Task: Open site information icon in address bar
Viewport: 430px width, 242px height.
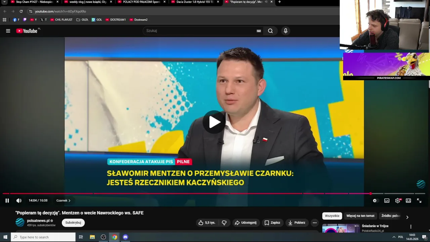Action: [x=31, y=11]
